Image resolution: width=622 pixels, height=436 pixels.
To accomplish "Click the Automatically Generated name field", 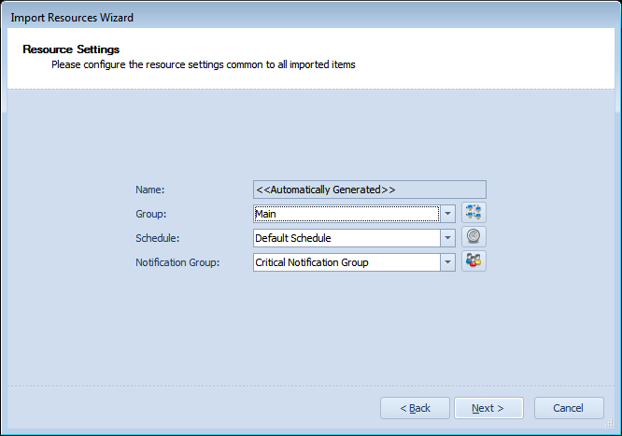I will coord(369,190).
